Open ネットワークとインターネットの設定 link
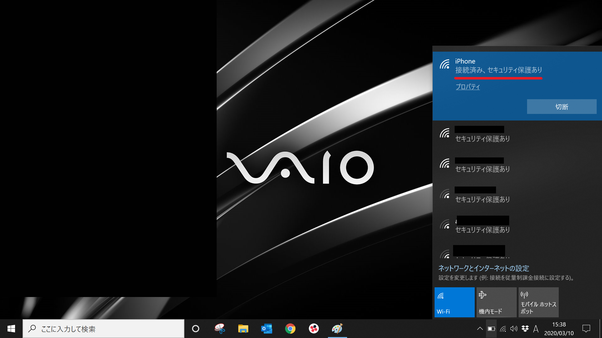Viewport: 602px width, 338px height. pos(483,268)
